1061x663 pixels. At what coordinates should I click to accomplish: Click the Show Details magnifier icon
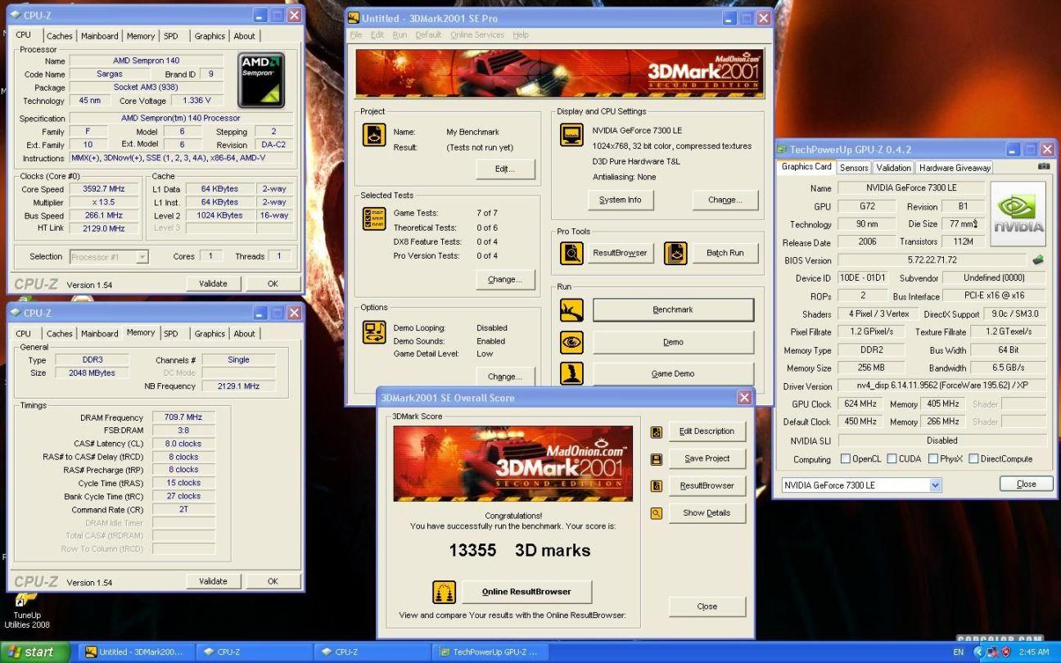[657, 513]
